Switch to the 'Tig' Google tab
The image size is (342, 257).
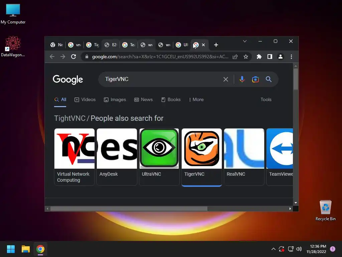(x=93, y=45)
